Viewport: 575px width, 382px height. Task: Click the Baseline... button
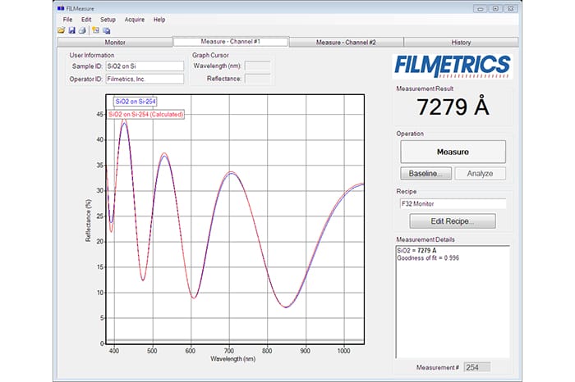coord(425,173)
